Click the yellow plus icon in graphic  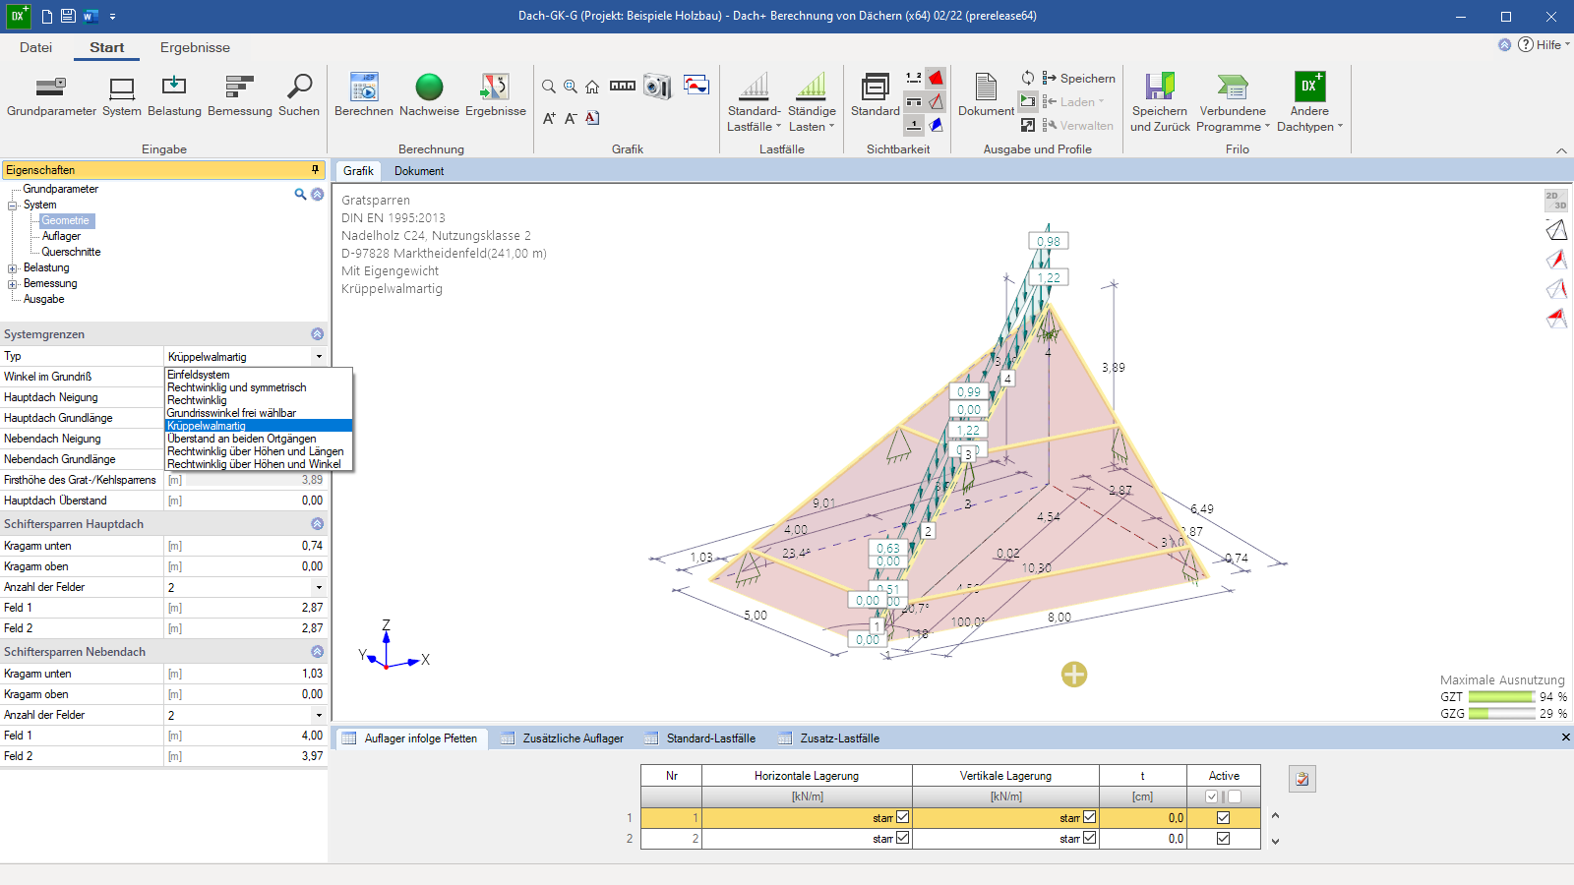click(1074, 675)
